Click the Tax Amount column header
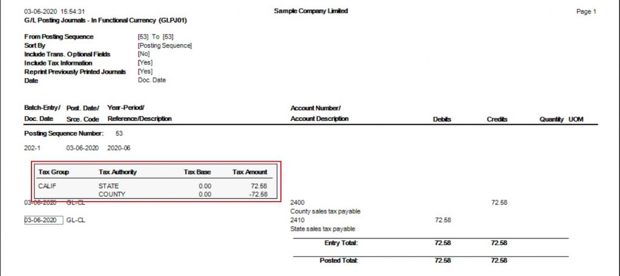The height and width of the screenshot is (276, 620). pos(250,172)
